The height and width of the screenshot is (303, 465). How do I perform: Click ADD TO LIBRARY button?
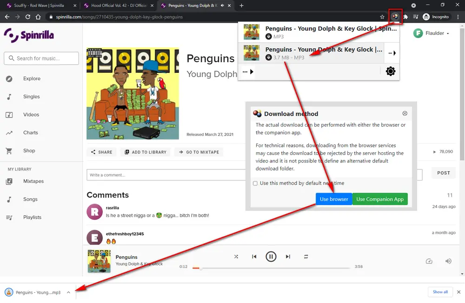tap(145, 152)
